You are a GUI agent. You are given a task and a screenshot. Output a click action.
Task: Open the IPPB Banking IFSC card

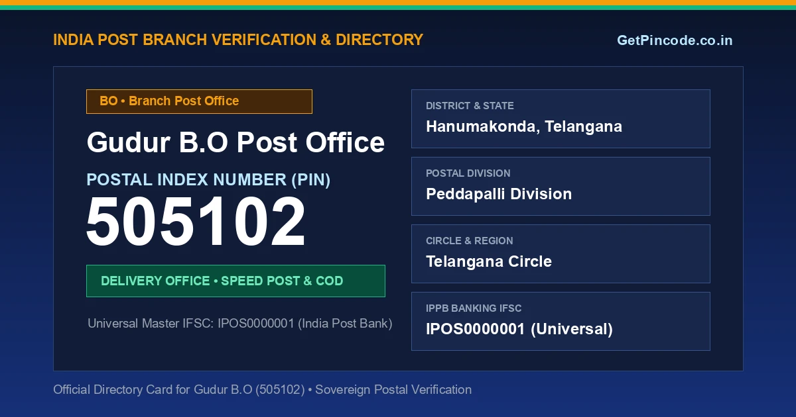tap(561, 321)
